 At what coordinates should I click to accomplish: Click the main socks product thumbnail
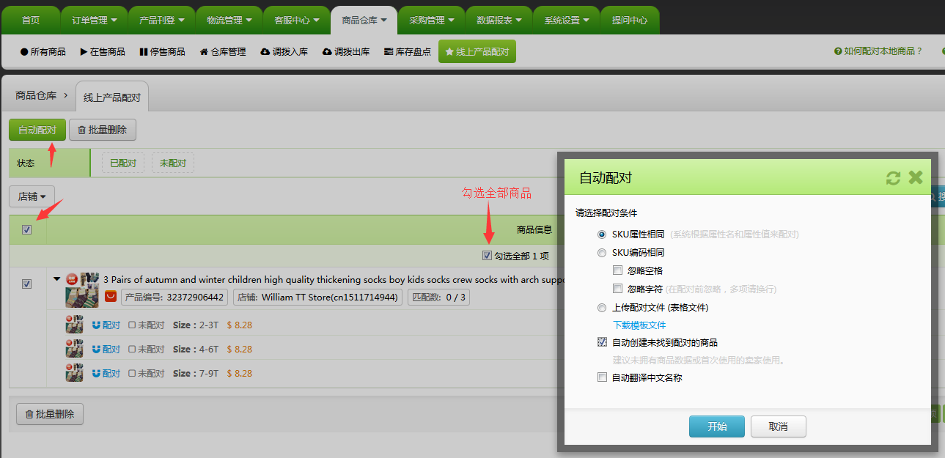(82, 289)
